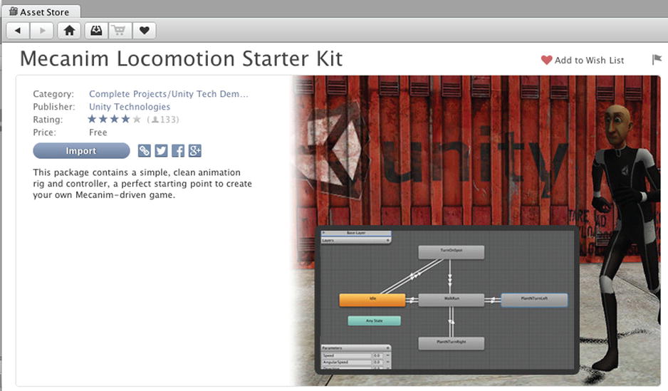Click the Mecanim Locomotion Starter Kit title
This screenshot has height=391, width=668.
[x=181, y=59]
